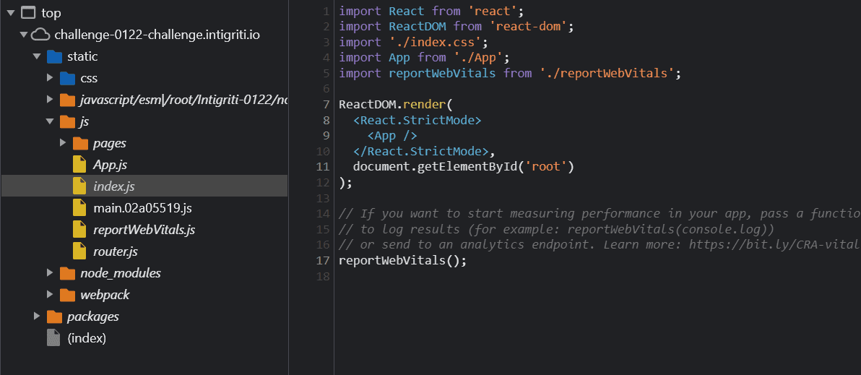Click the yellow App.js file icon

tap(79, 165)
